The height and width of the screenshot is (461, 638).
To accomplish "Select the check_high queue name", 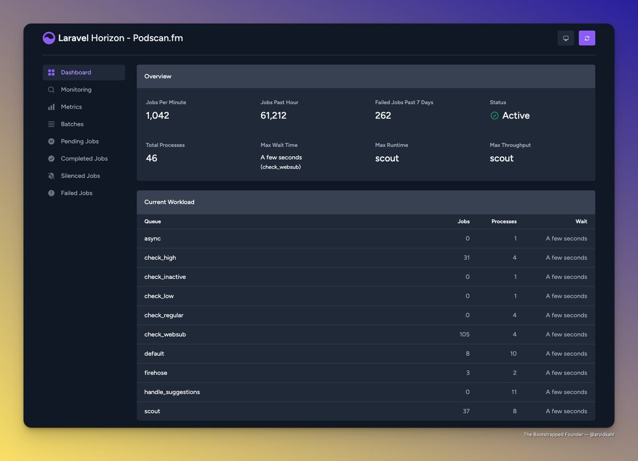I will (160, 258).
